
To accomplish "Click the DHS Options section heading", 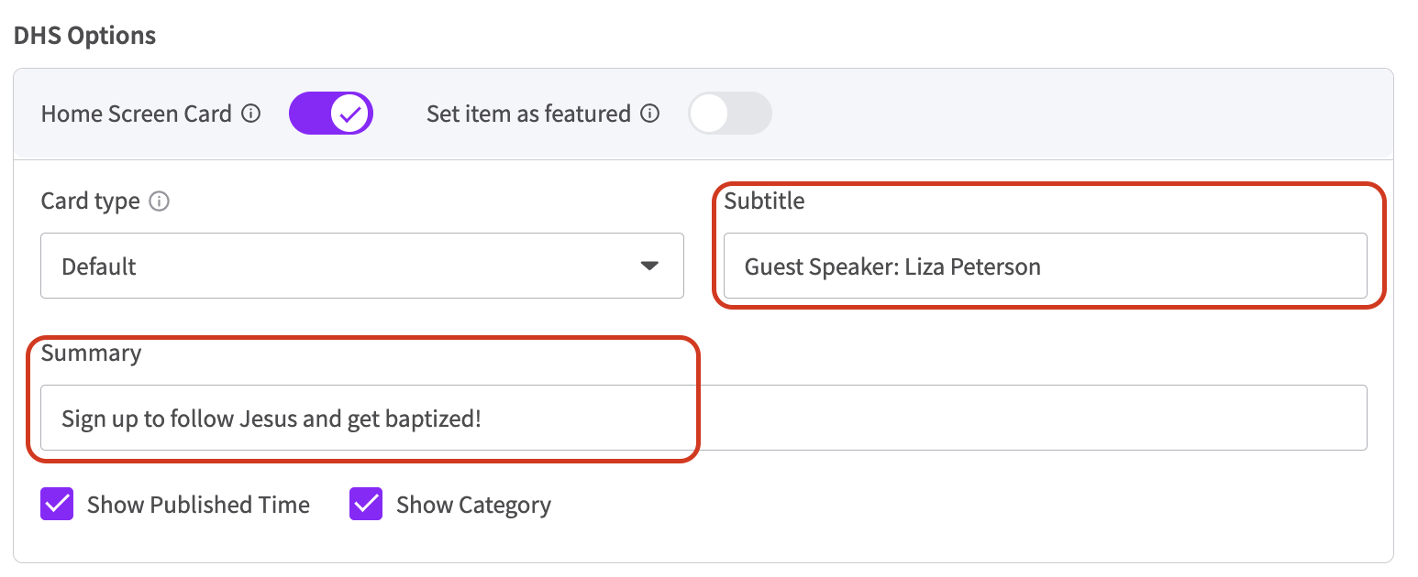I will coord(84,36).
